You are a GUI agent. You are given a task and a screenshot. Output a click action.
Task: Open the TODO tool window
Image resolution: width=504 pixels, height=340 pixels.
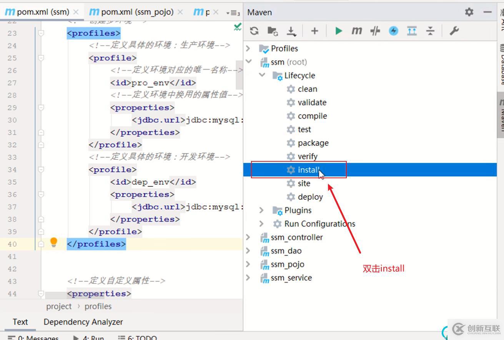tap(138, 337)
